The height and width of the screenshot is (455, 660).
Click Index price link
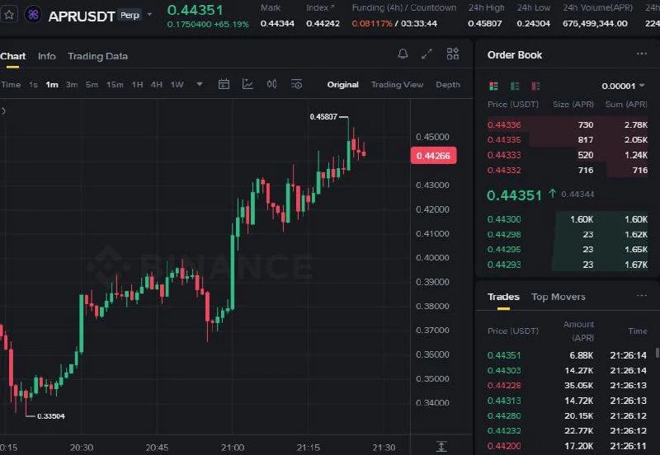point(320,7)
